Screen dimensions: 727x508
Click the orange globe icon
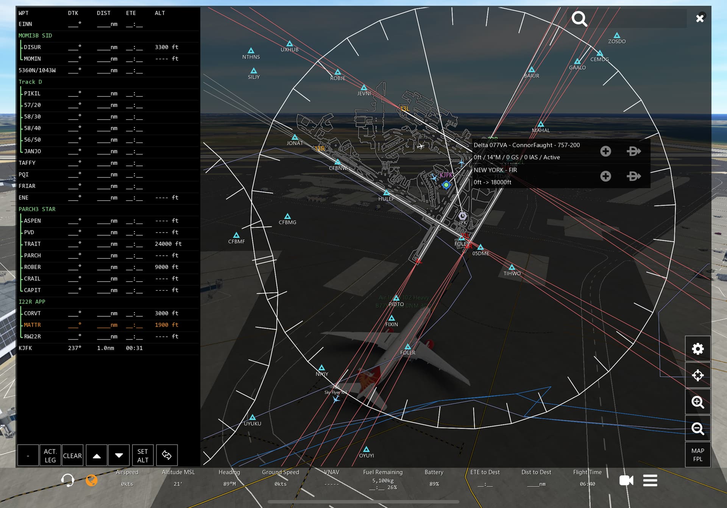91,480
